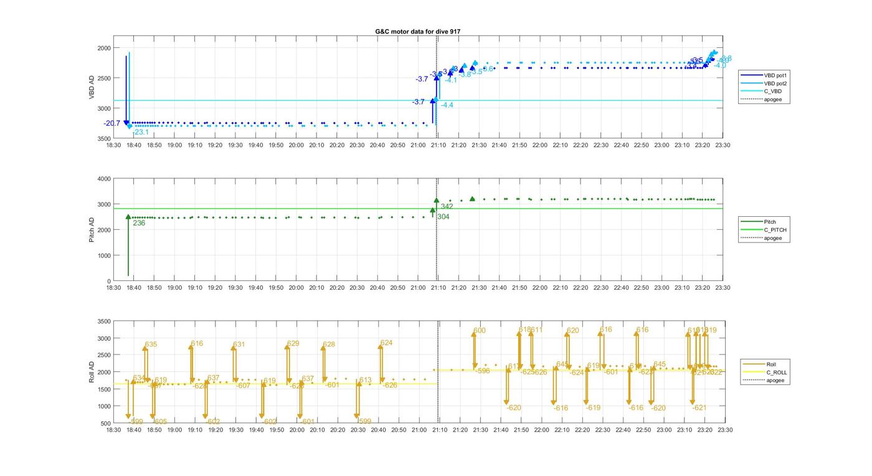The width and height of the screenshot is (872, 476).
Task: Click the "23:30" tick on VBD x-axis
Action: coord(723,145)
